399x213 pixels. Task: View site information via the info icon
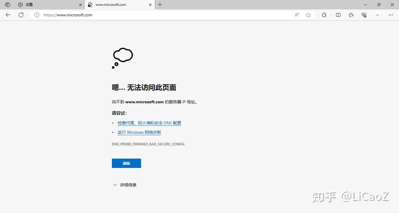pyautogui.click(x=37, y=15)
